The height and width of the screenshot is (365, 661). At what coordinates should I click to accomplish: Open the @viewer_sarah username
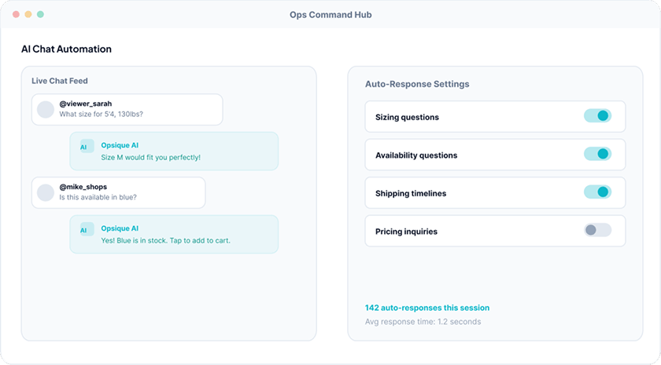click(85, 104)
